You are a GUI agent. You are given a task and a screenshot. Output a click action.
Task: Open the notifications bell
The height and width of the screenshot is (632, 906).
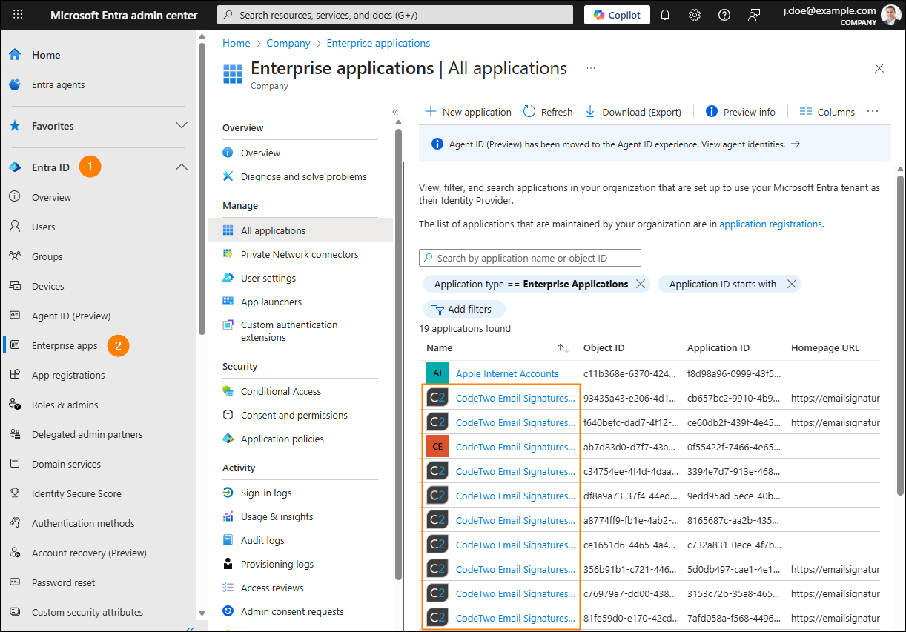point(665,15)
